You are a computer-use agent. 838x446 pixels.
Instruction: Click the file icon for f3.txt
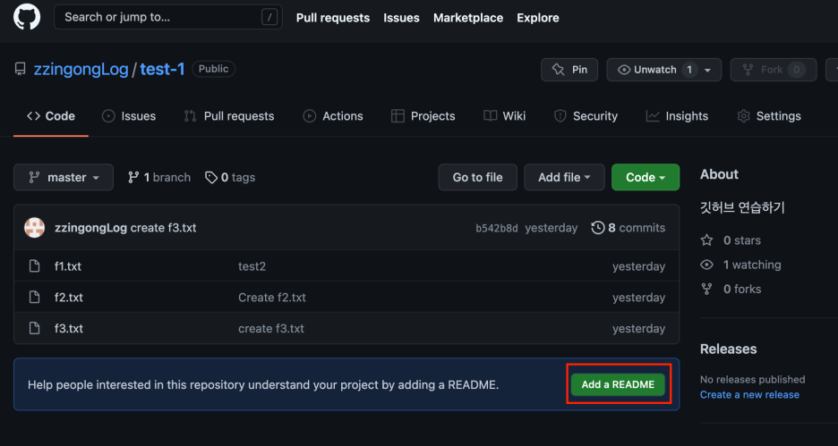pos(34,328)
